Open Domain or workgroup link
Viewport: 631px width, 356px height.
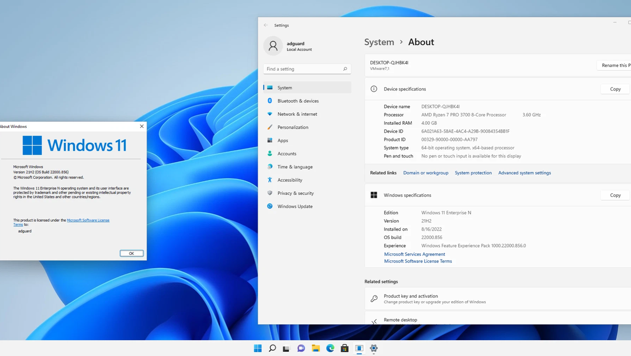point(426,173)
